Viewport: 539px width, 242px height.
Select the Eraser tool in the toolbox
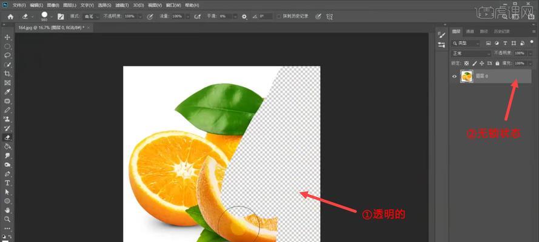coord(7,137)
